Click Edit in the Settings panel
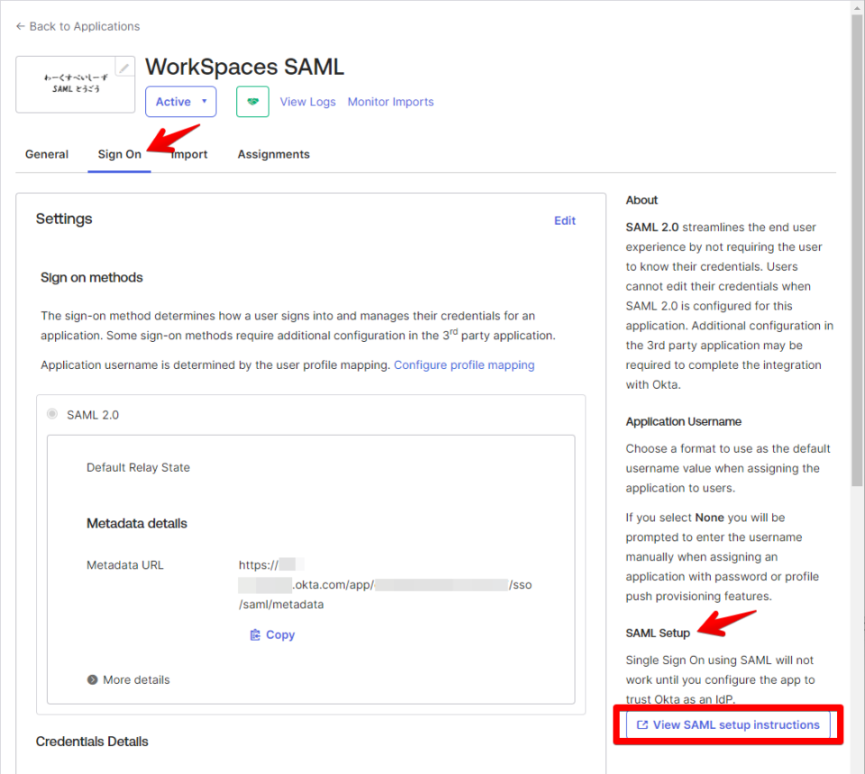 [565, 220]
